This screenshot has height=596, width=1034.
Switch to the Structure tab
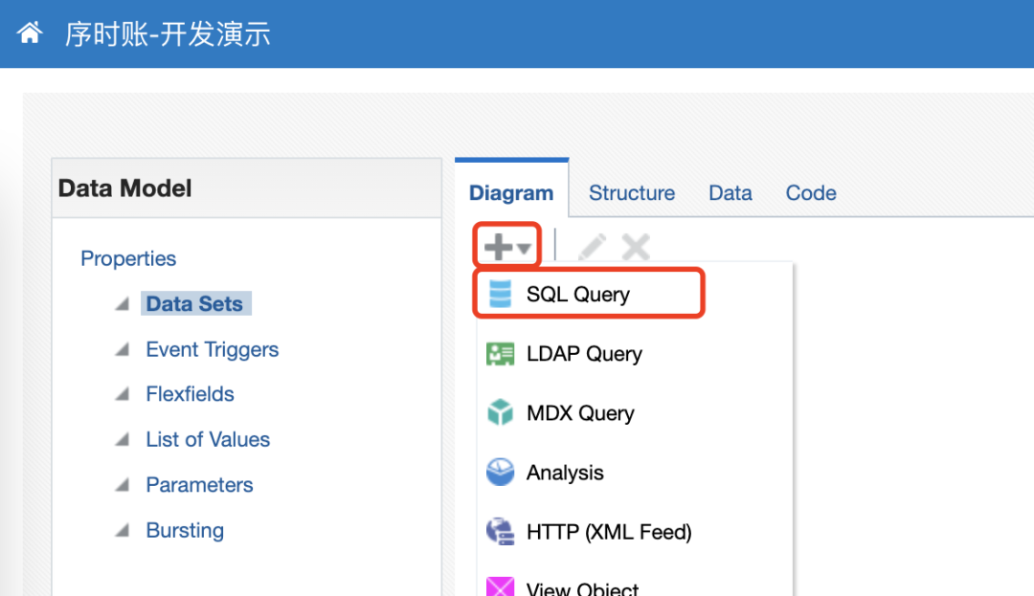632,193
